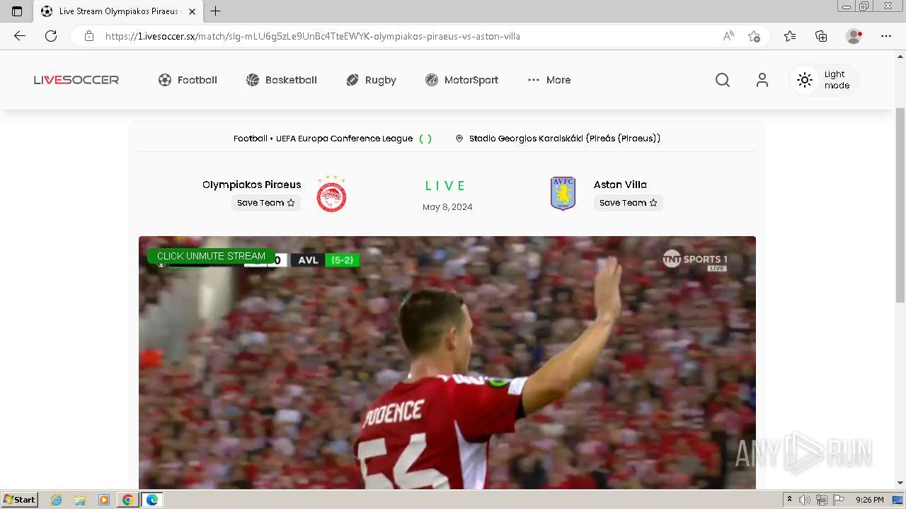
Task: Open the Favorites list icon
Action: 790,36
